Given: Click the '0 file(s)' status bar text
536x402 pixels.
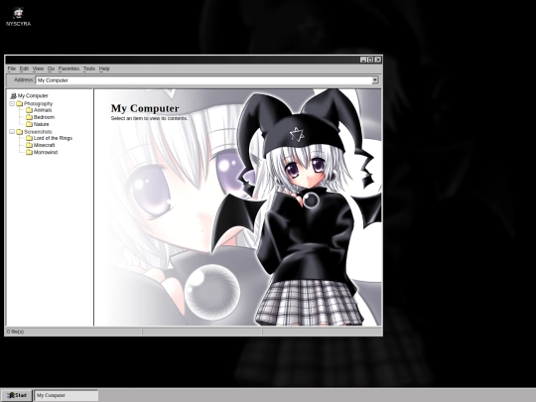Looking at the screenshot, I should [x=15, y=332].
